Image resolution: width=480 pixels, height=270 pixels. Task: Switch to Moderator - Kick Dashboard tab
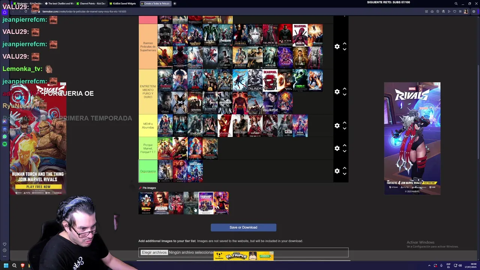(28, 3)
